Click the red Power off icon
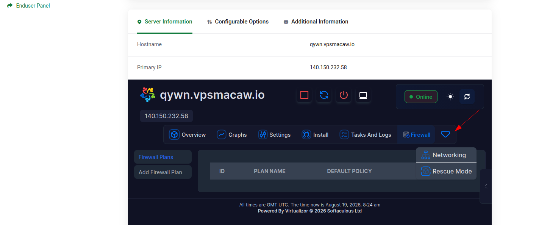 pyautogui.click(x=344, y=95)
